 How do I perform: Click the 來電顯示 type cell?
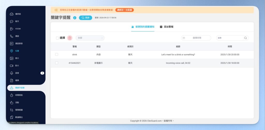click(x=99, y=63)
